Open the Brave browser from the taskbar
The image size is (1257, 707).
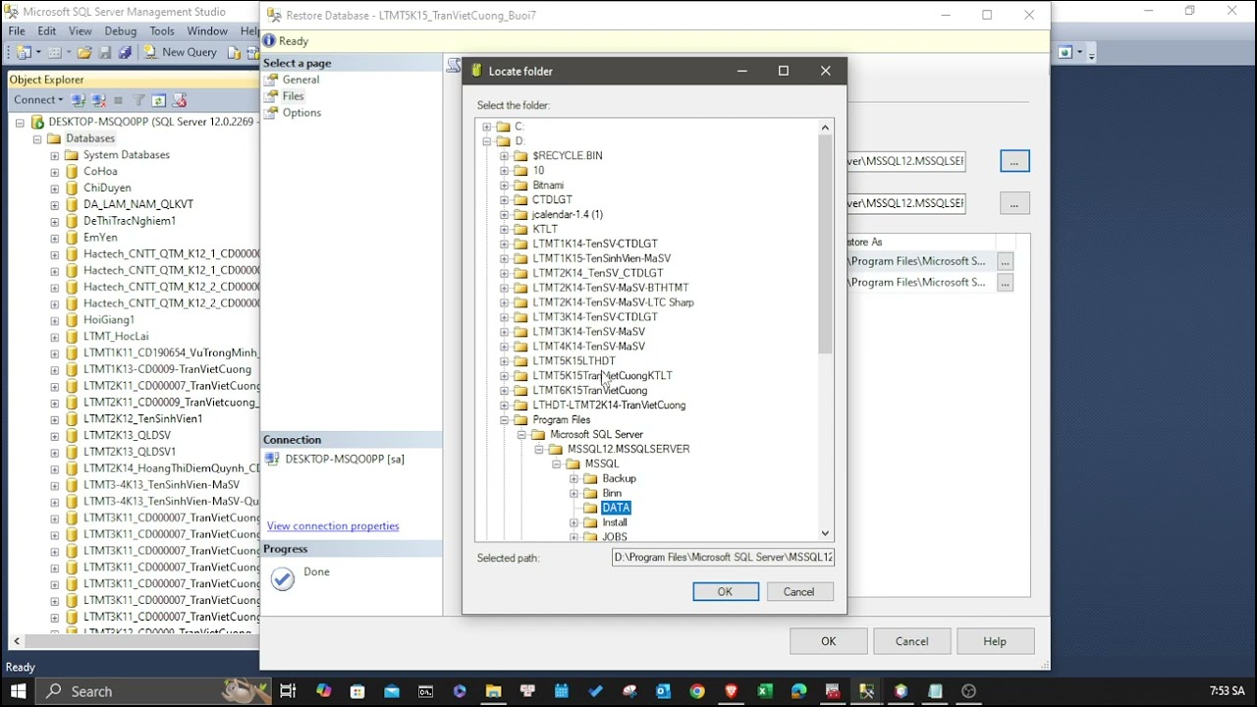(731, 691)
